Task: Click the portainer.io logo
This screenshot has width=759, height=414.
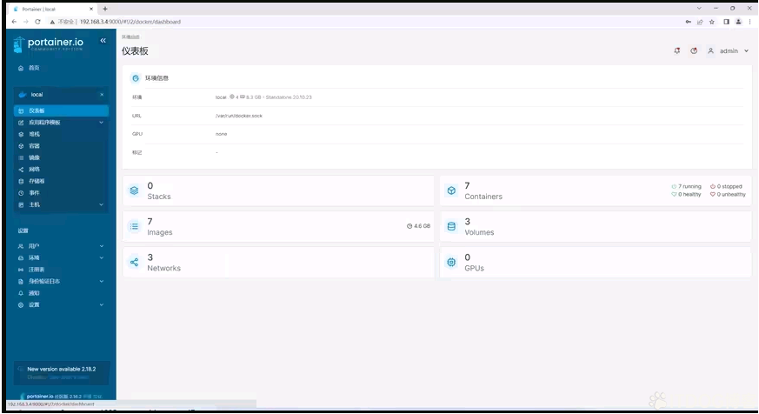Action: 49,44
